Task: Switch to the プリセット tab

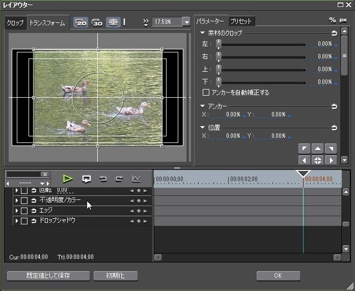Action: (x=241, y=21)
